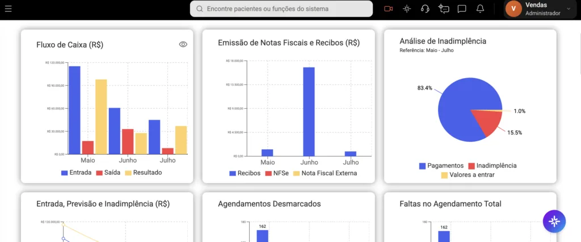
Task: Open the sparkle assistant icon in top bar
Action: pos(407,9)
